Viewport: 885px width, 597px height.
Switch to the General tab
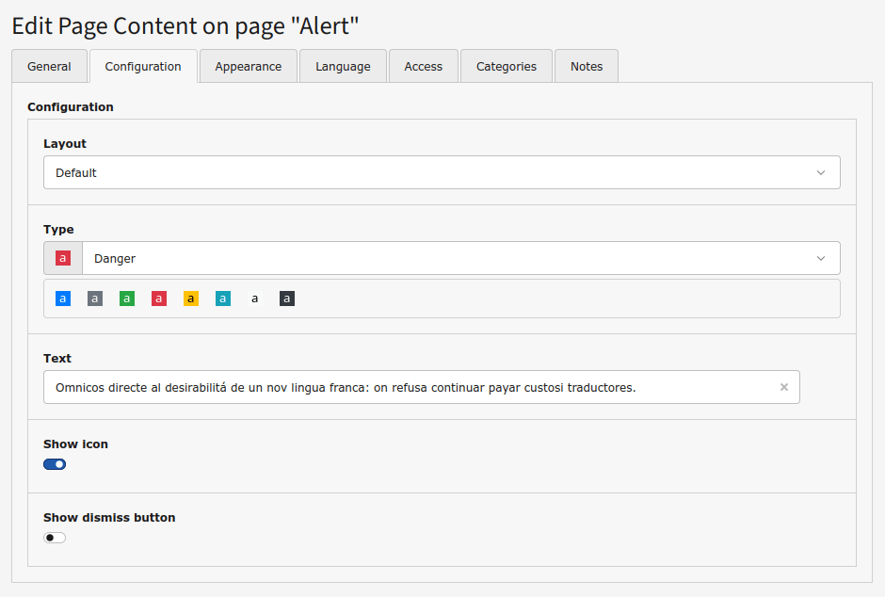[x=49, y=67]
